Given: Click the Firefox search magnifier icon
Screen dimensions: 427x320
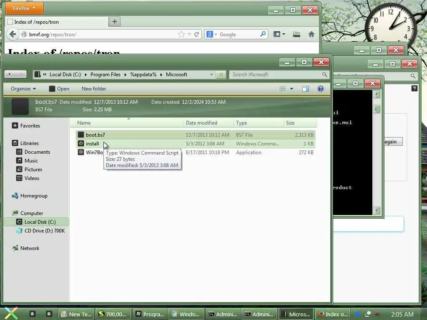Looking at the screenshot, I should (x=263, y=34).
